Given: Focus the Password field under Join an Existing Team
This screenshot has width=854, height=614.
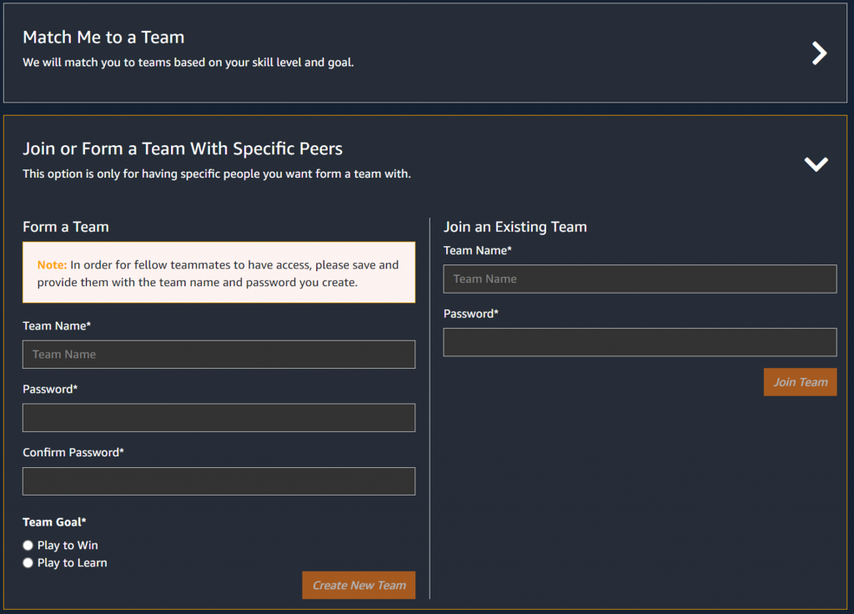Looking at the screenshot, I should pyautogui.click(x=640, y=342).
